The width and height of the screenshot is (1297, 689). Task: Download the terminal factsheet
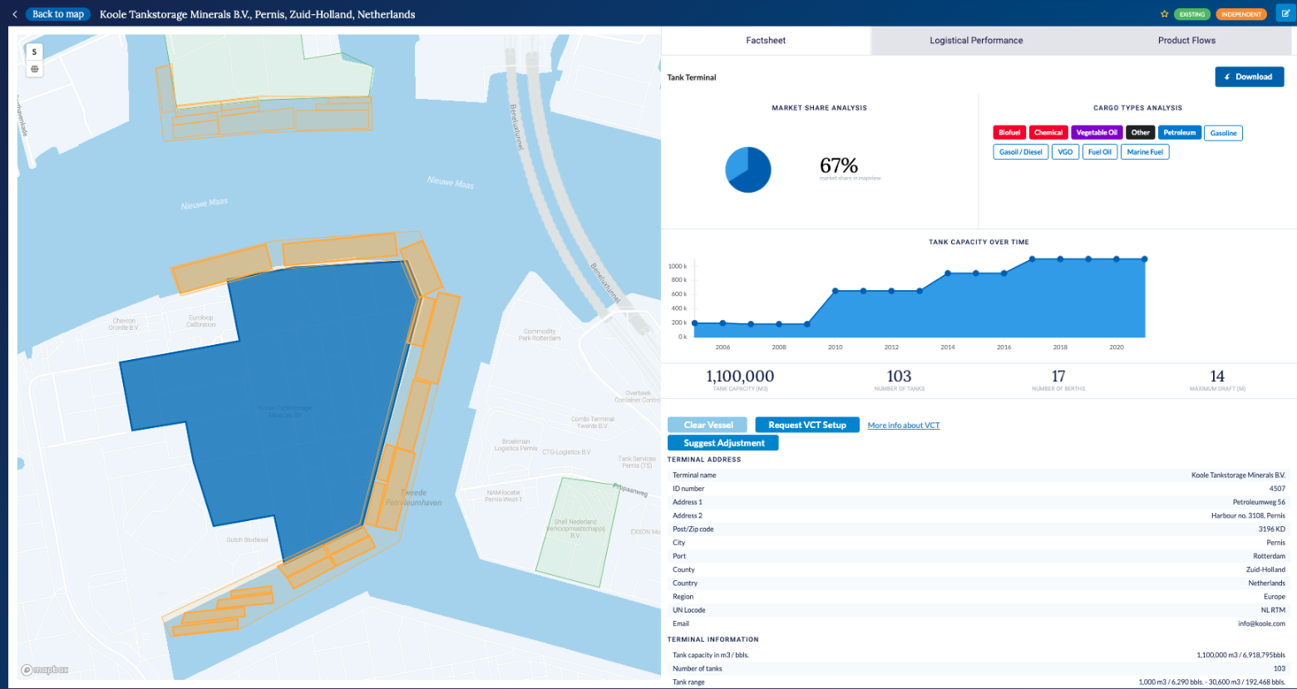click(1249, 76)
